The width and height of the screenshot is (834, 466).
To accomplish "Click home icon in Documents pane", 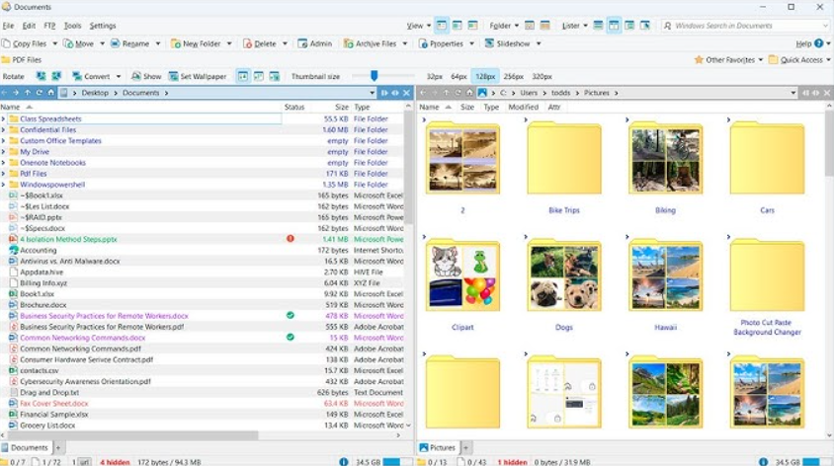I will pos(51,93).
